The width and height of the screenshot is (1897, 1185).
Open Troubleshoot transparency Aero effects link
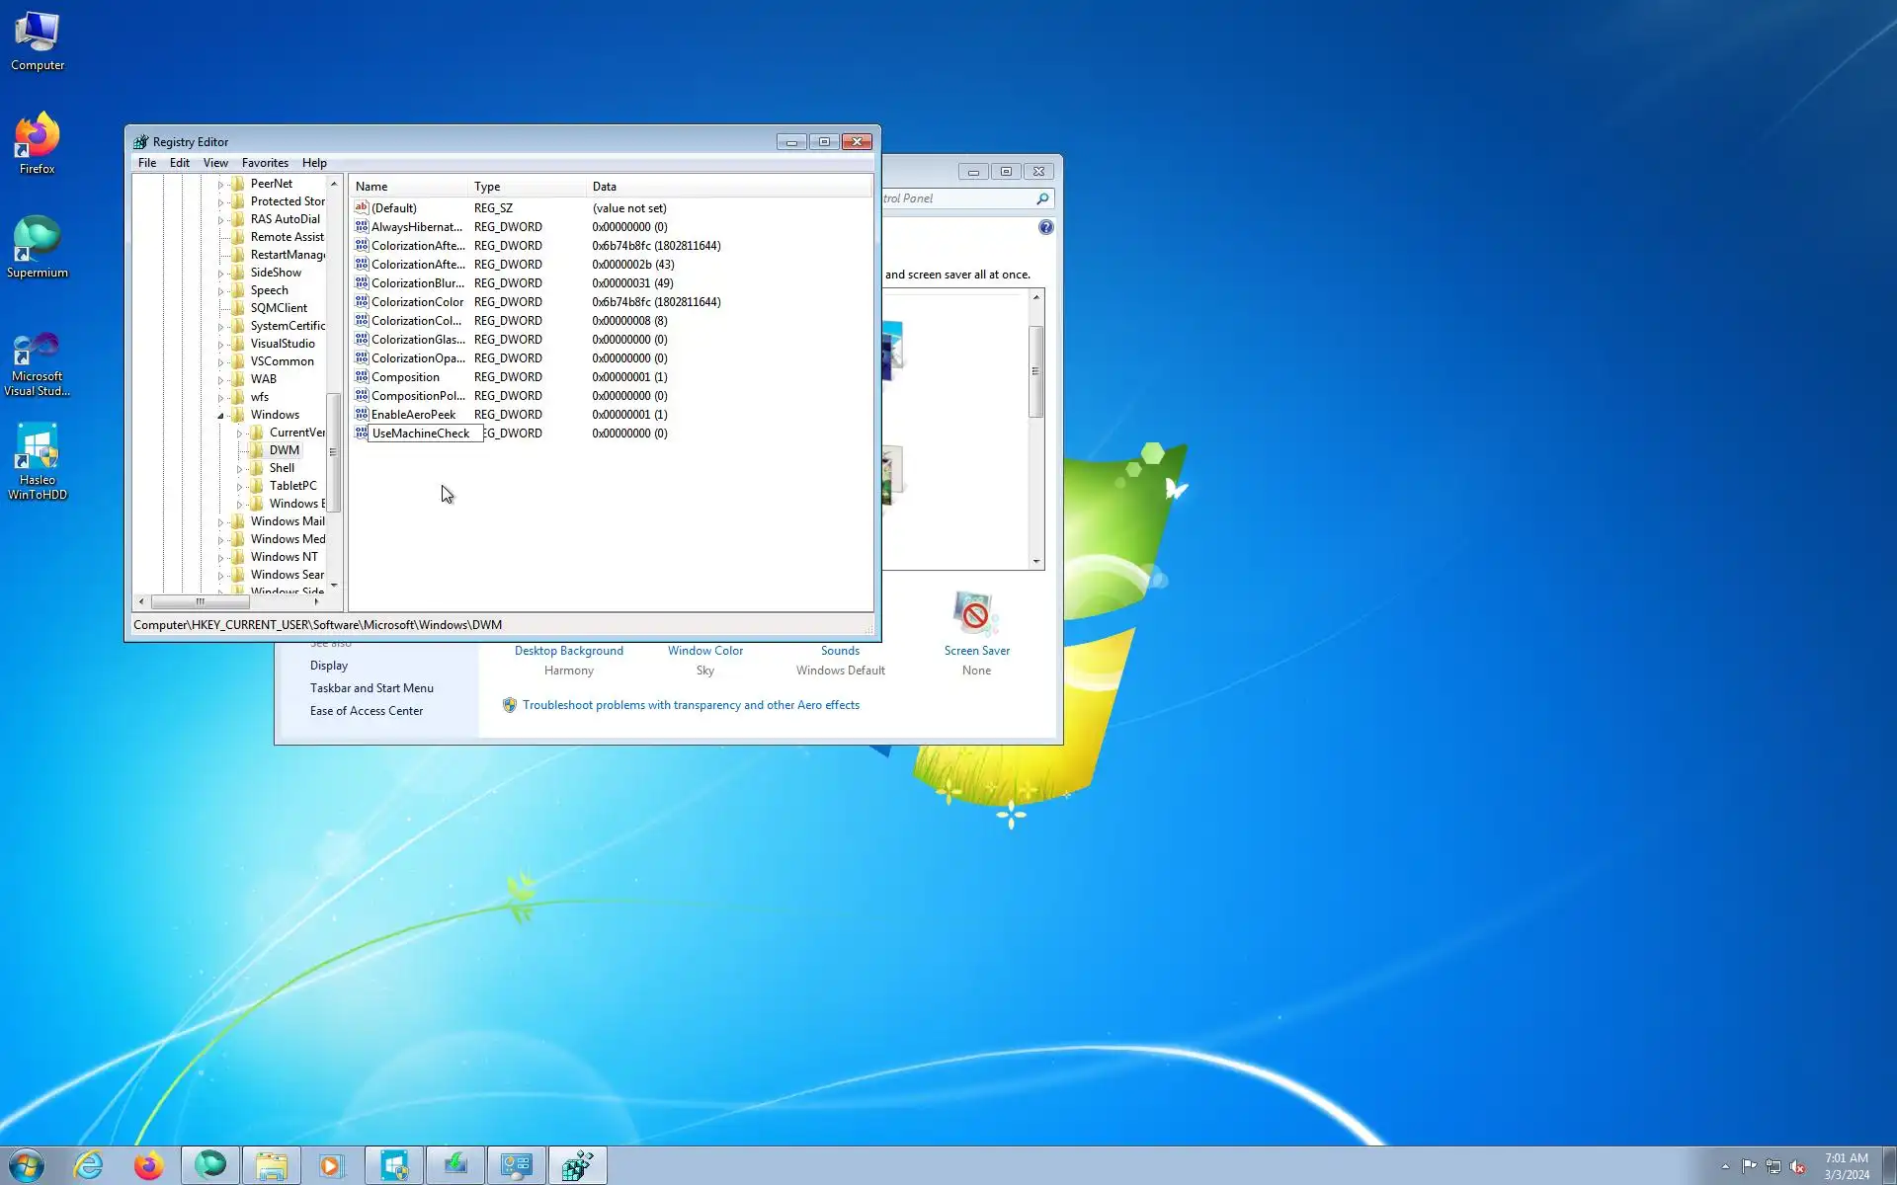tap(691, 705)
